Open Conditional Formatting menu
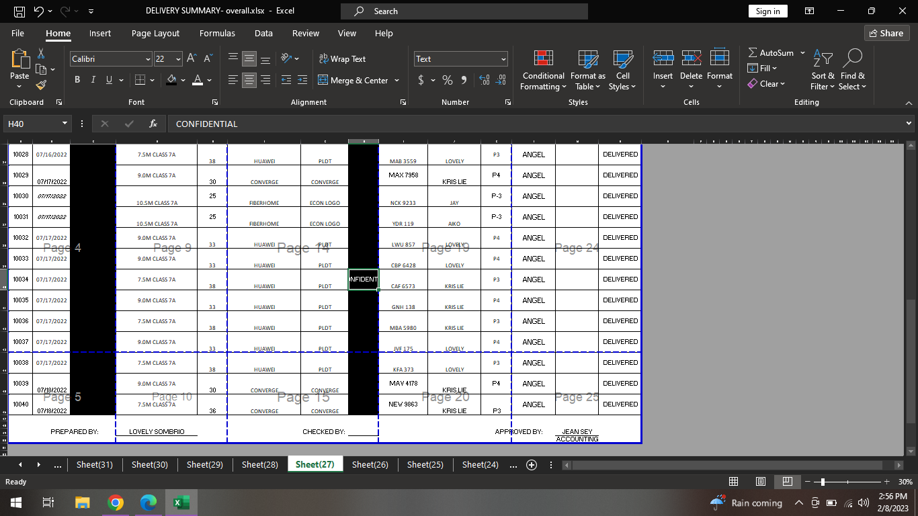This screenshot has width=918, height=516. coord(543,70)
